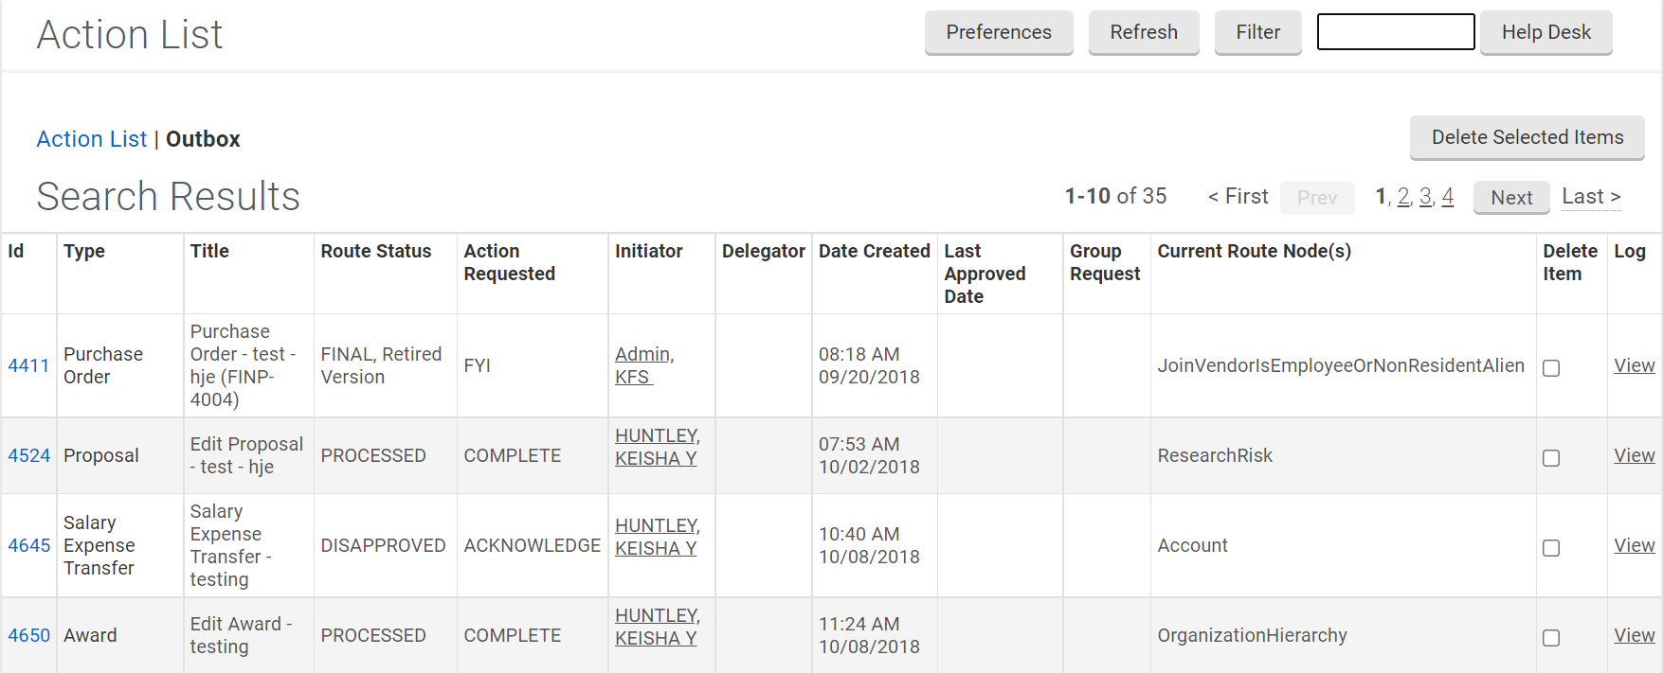Switch to the Action List link
The width and height of the screenshot is (1663, 673).
tap(92, 139)
